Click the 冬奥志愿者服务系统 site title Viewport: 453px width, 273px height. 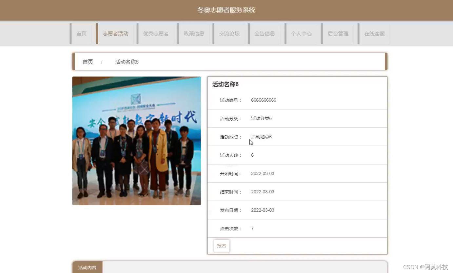coord(226,10)
